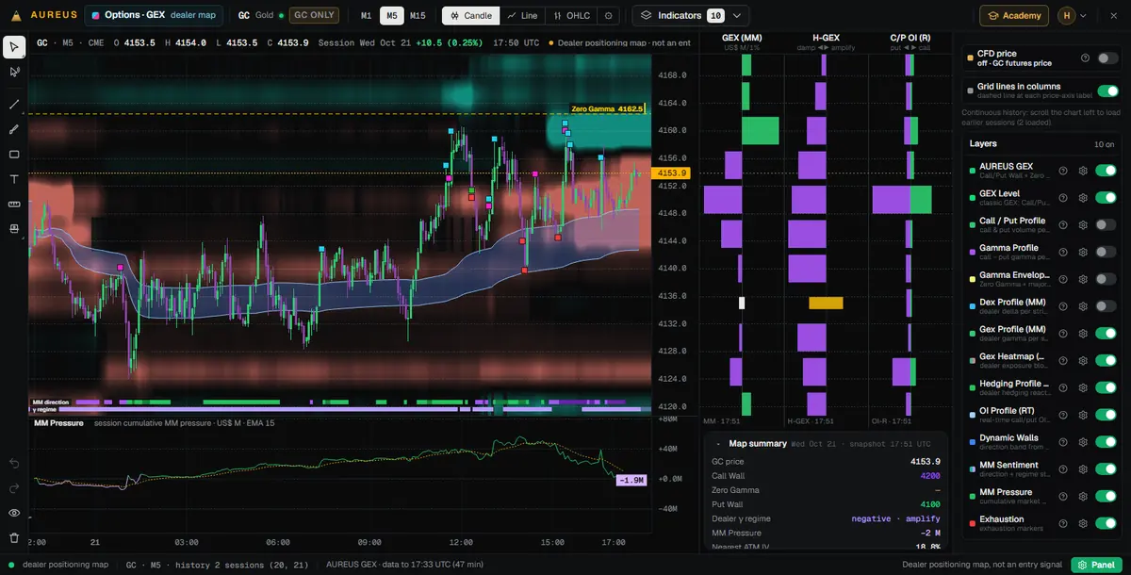Select the trend line drawing tool
The image size is (1131, 575).
click(14, 105)
